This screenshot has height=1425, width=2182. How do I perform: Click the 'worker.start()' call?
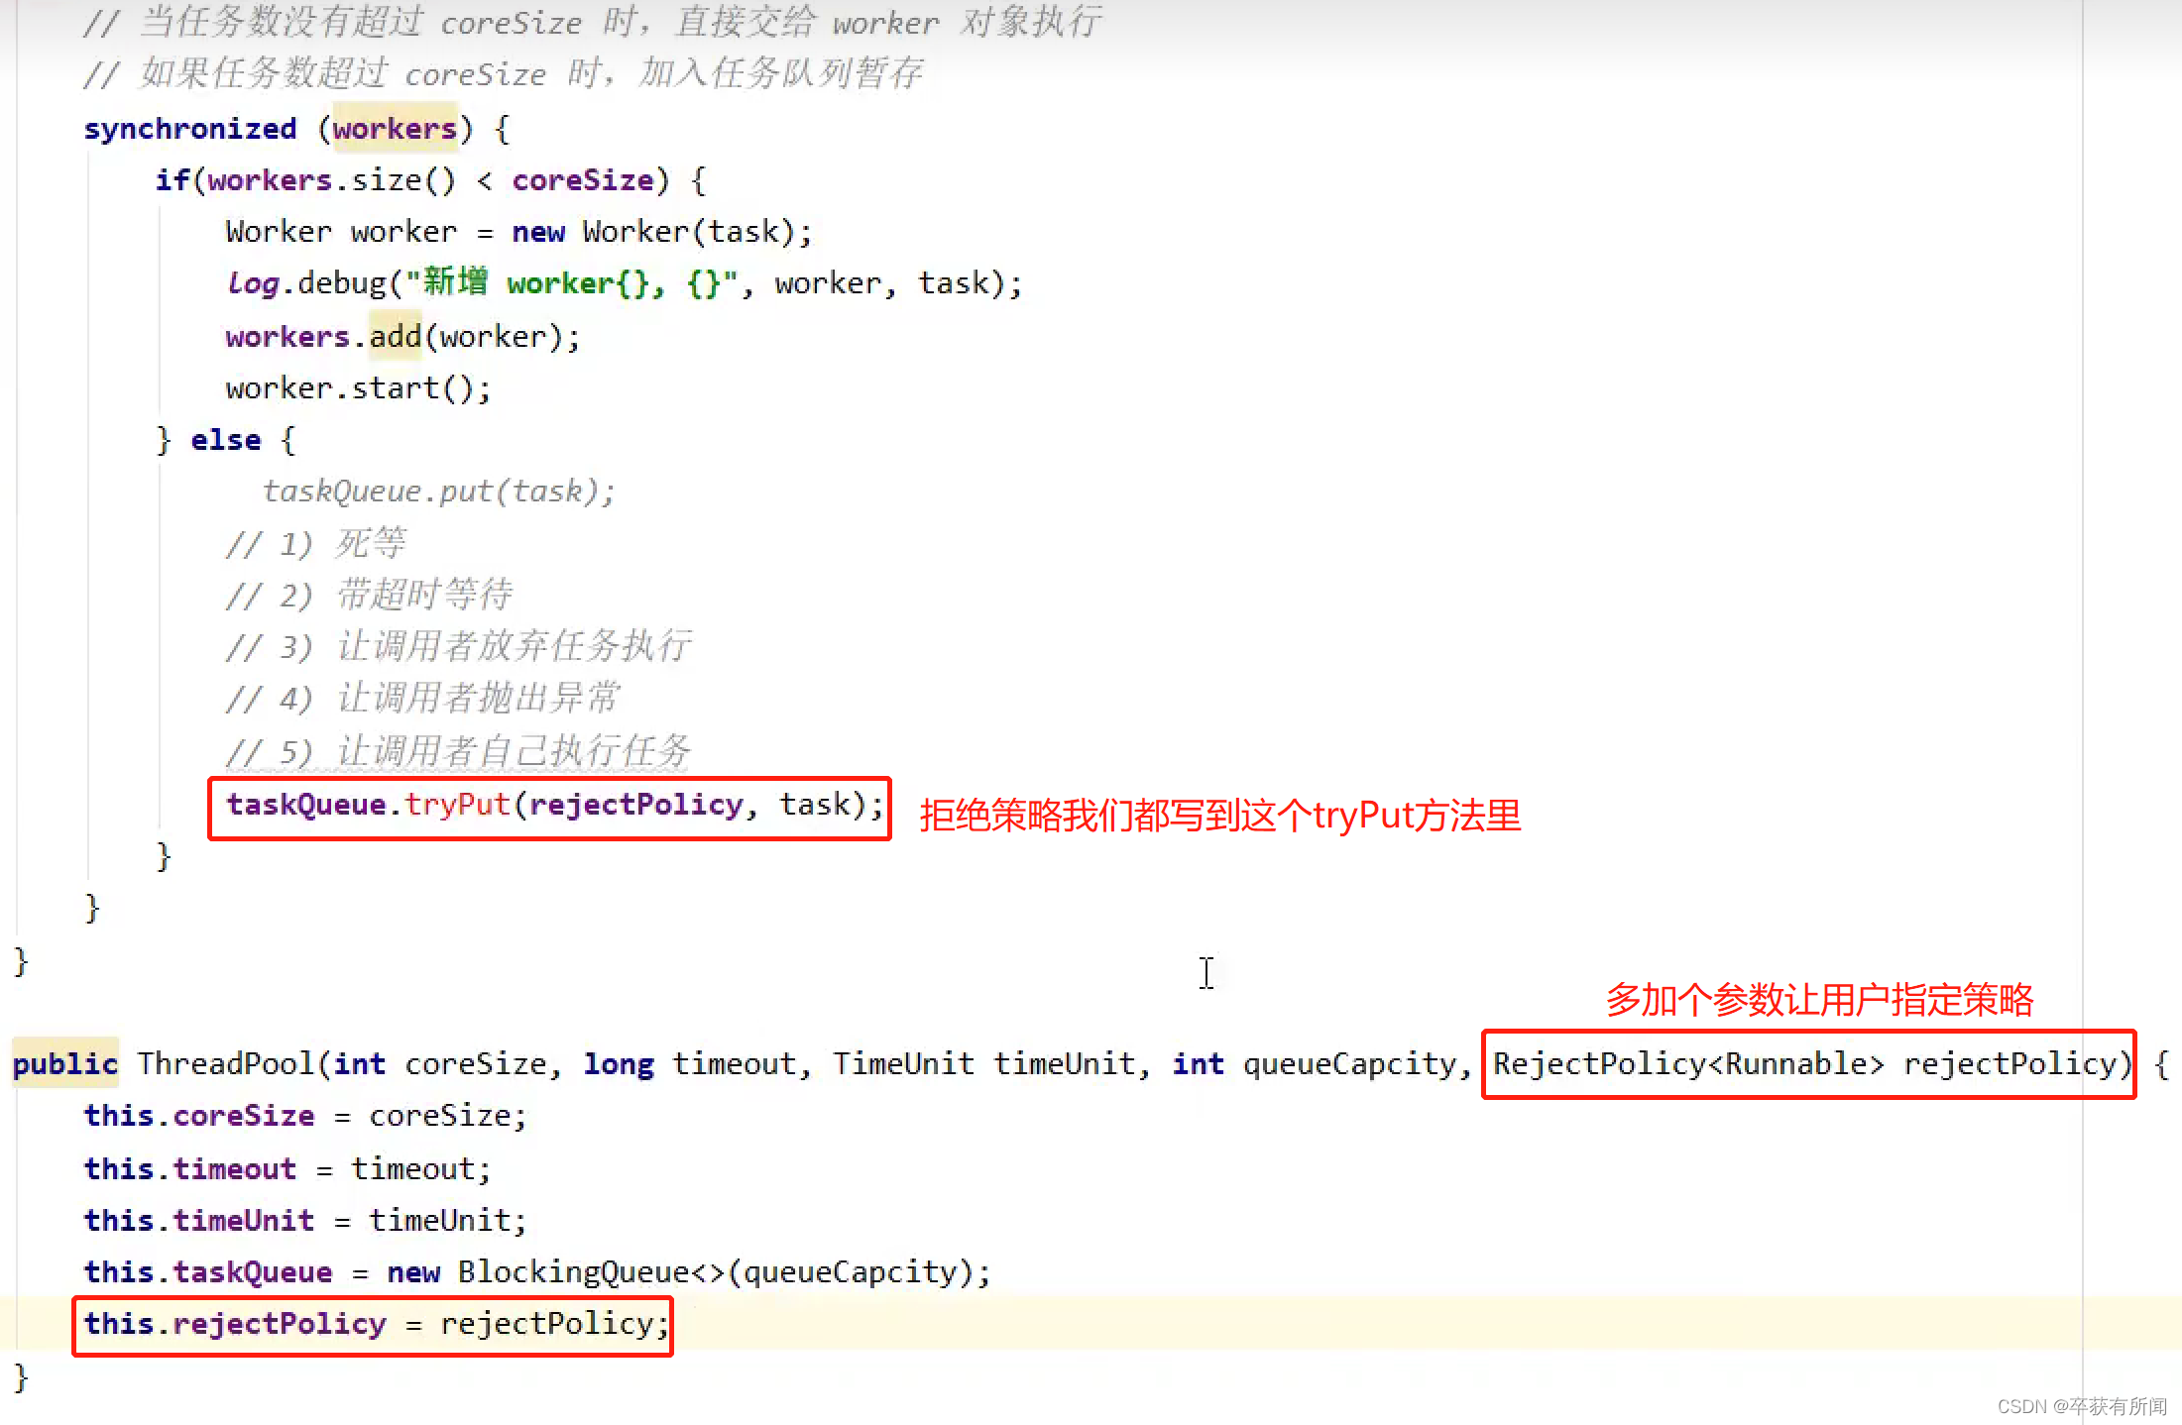[357, 388]
